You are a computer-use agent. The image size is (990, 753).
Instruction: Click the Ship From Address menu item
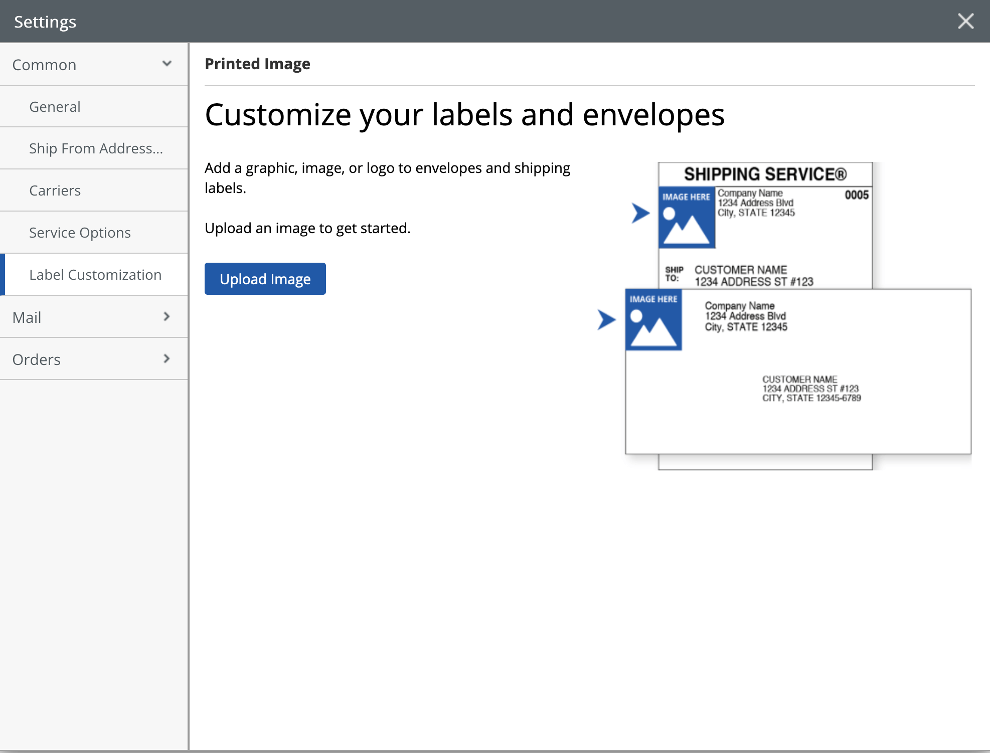click(x=94, y=148)
